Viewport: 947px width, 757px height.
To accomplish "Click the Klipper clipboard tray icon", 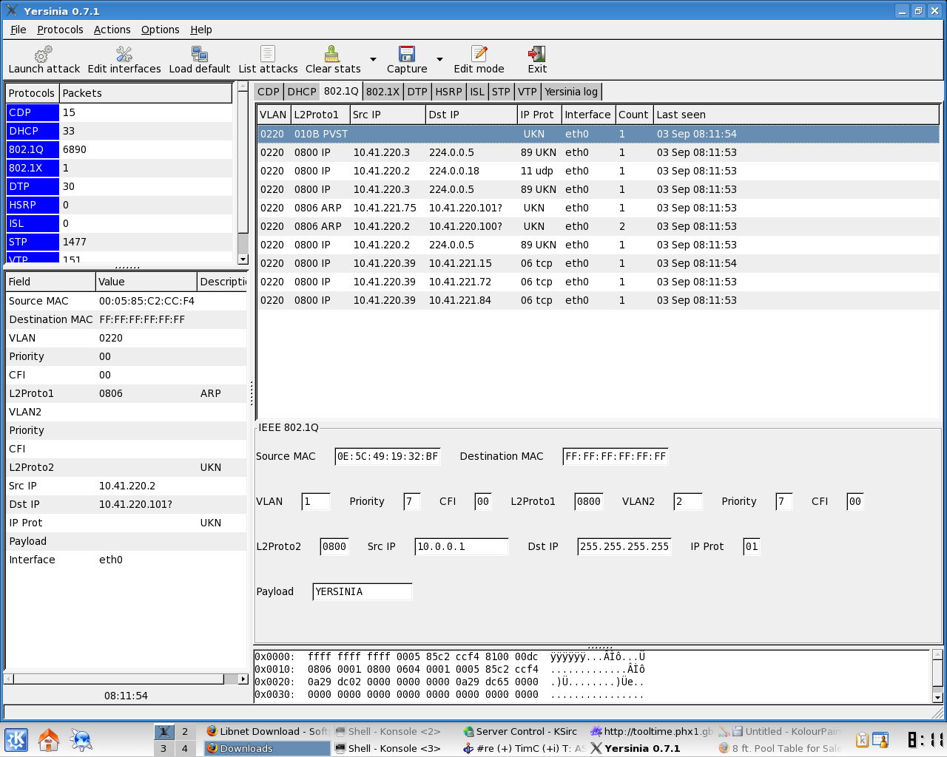I will coord(862,740).
